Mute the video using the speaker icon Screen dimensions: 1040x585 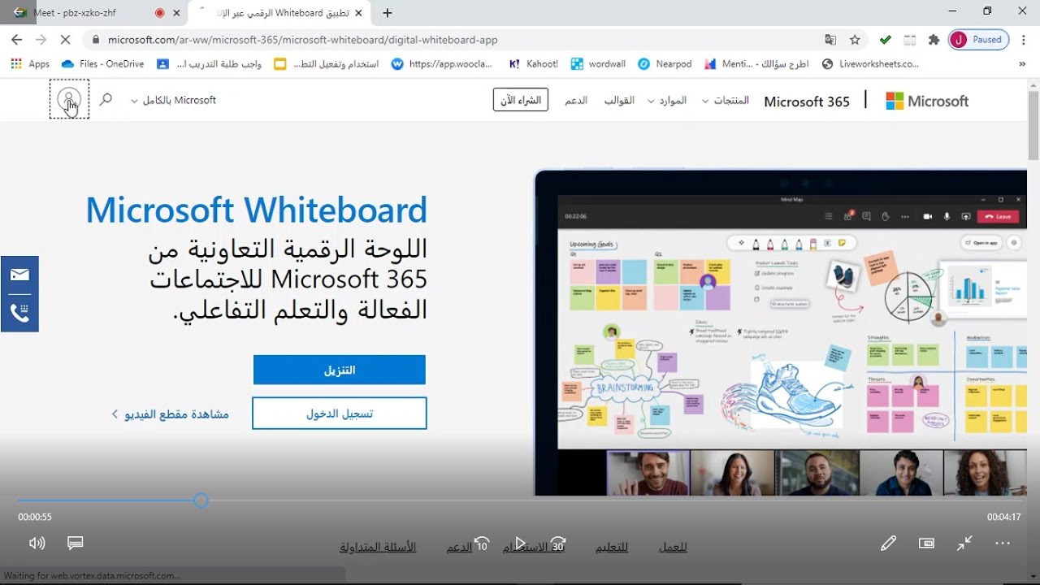click(37, 543)
